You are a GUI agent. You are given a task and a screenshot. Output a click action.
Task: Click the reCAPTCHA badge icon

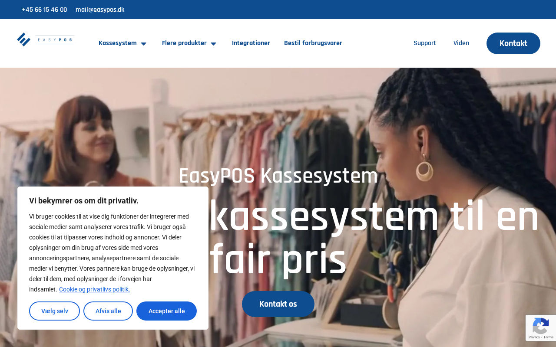(540, 325)
